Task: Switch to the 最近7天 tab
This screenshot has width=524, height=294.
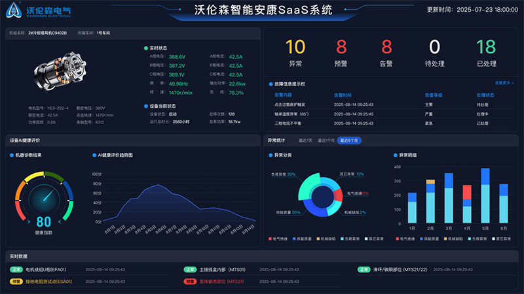Action: (x=305, y=140)
